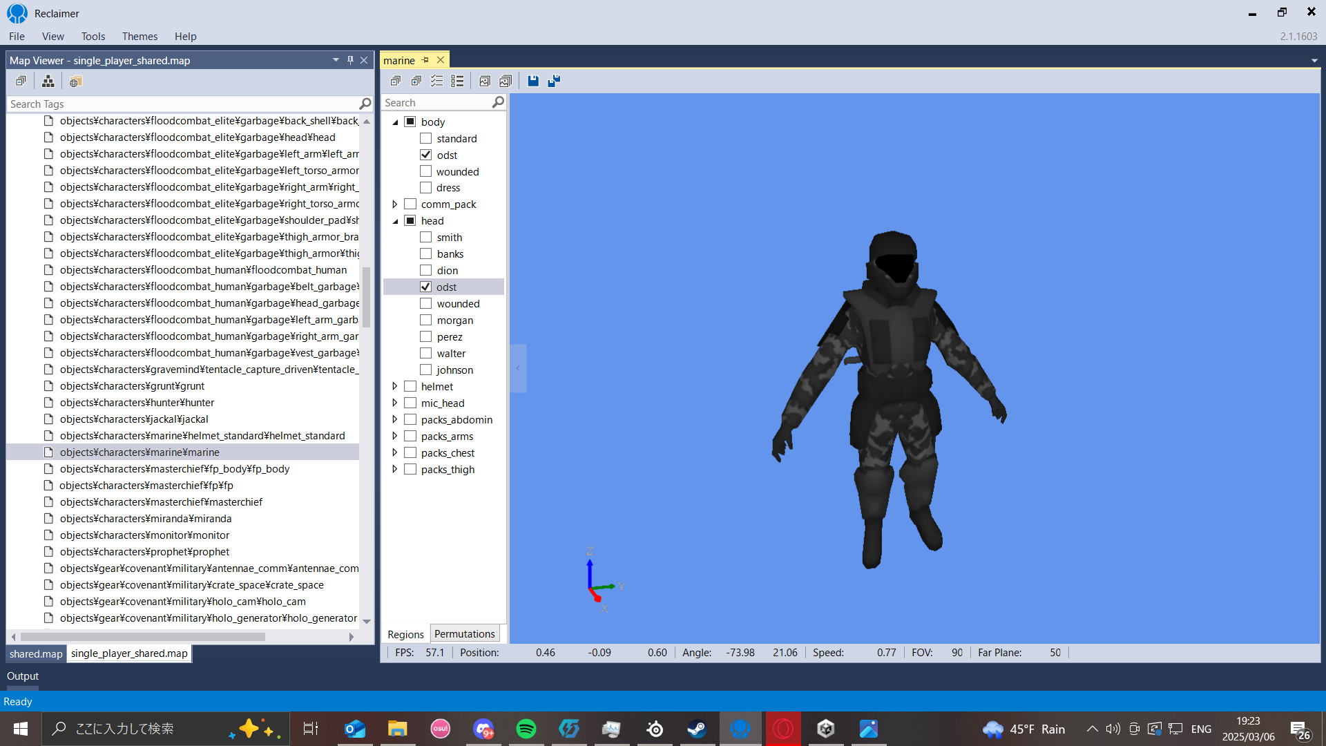Tick the packs_chest region checkbox
Image resolution: width=1326 pixels, height=746 pixels.
[x=410, y=453]
